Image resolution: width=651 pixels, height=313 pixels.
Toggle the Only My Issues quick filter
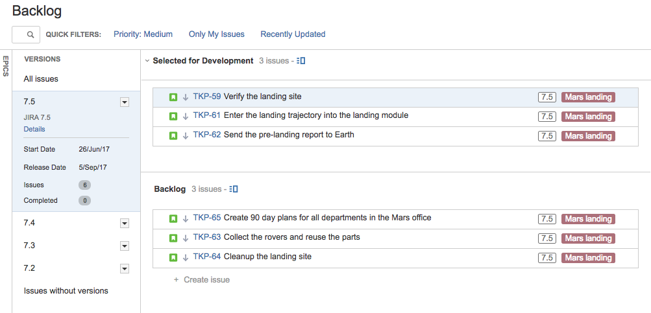[x=217, y=34]
